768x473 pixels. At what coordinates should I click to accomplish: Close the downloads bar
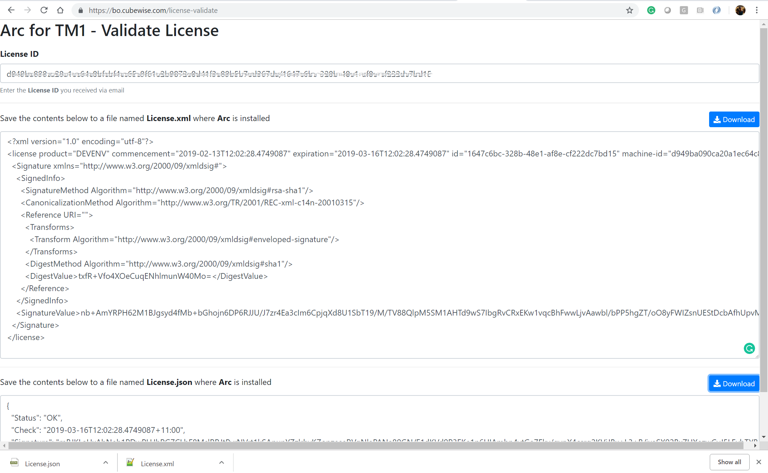point(758,462)
